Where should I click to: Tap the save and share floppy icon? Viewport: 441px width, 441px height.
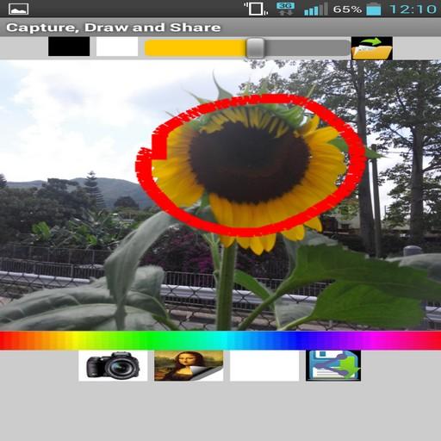(333, 366)
